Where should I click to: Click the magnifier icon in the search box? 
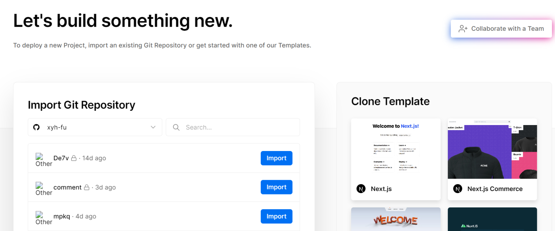click(176, 127)
